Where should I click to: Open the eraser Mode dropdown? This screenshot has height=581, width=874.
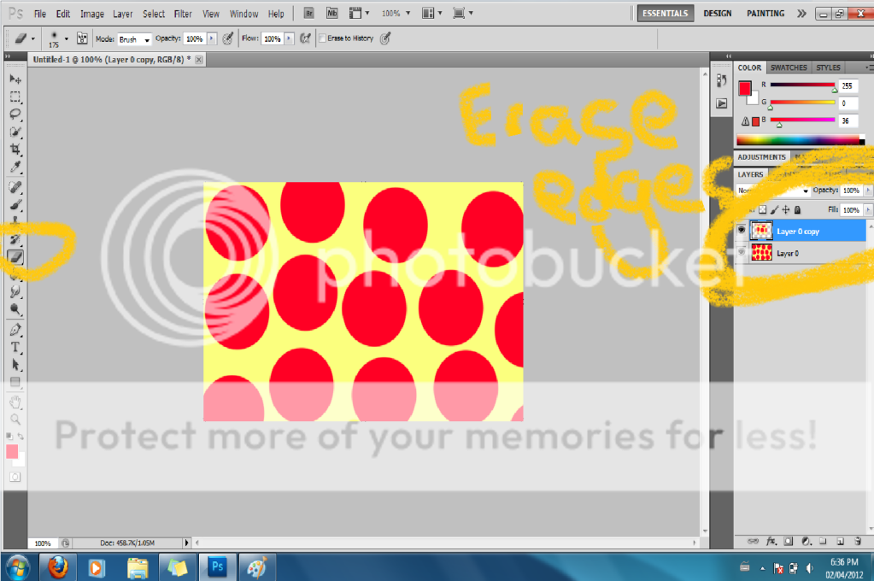[134, 39]
